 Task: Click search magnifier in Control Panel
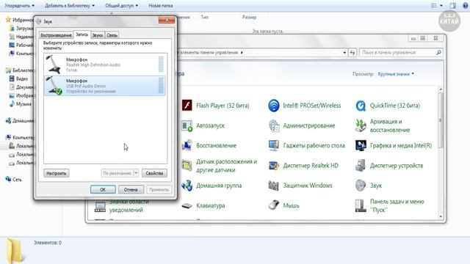[x=438, y=53]
